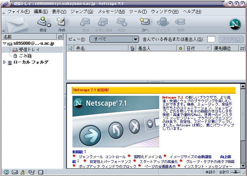Click the 名前 column header
The image size is (247, 176).
pos(29,37)
